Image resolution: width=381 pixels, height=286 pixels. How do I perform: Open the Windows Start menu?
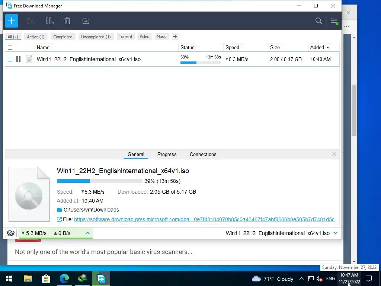tap(9, 279)
